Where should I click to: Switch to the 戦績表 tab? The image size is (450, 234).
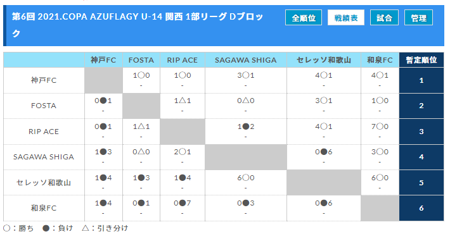(x=346, y=18)
